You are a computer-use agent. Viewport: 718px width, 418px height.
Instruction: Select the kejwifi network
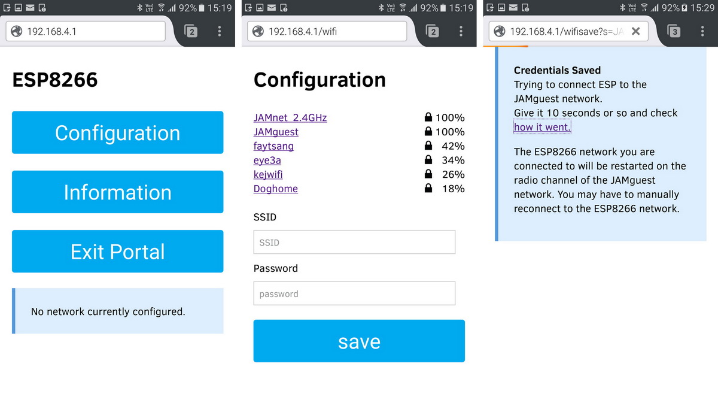point(268,174)
